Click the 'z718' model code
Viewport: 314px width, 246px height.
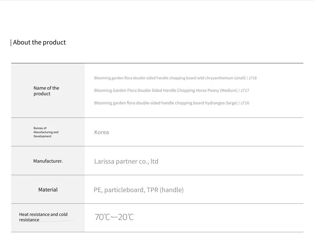pyautogui.click(x=253, y=78)
